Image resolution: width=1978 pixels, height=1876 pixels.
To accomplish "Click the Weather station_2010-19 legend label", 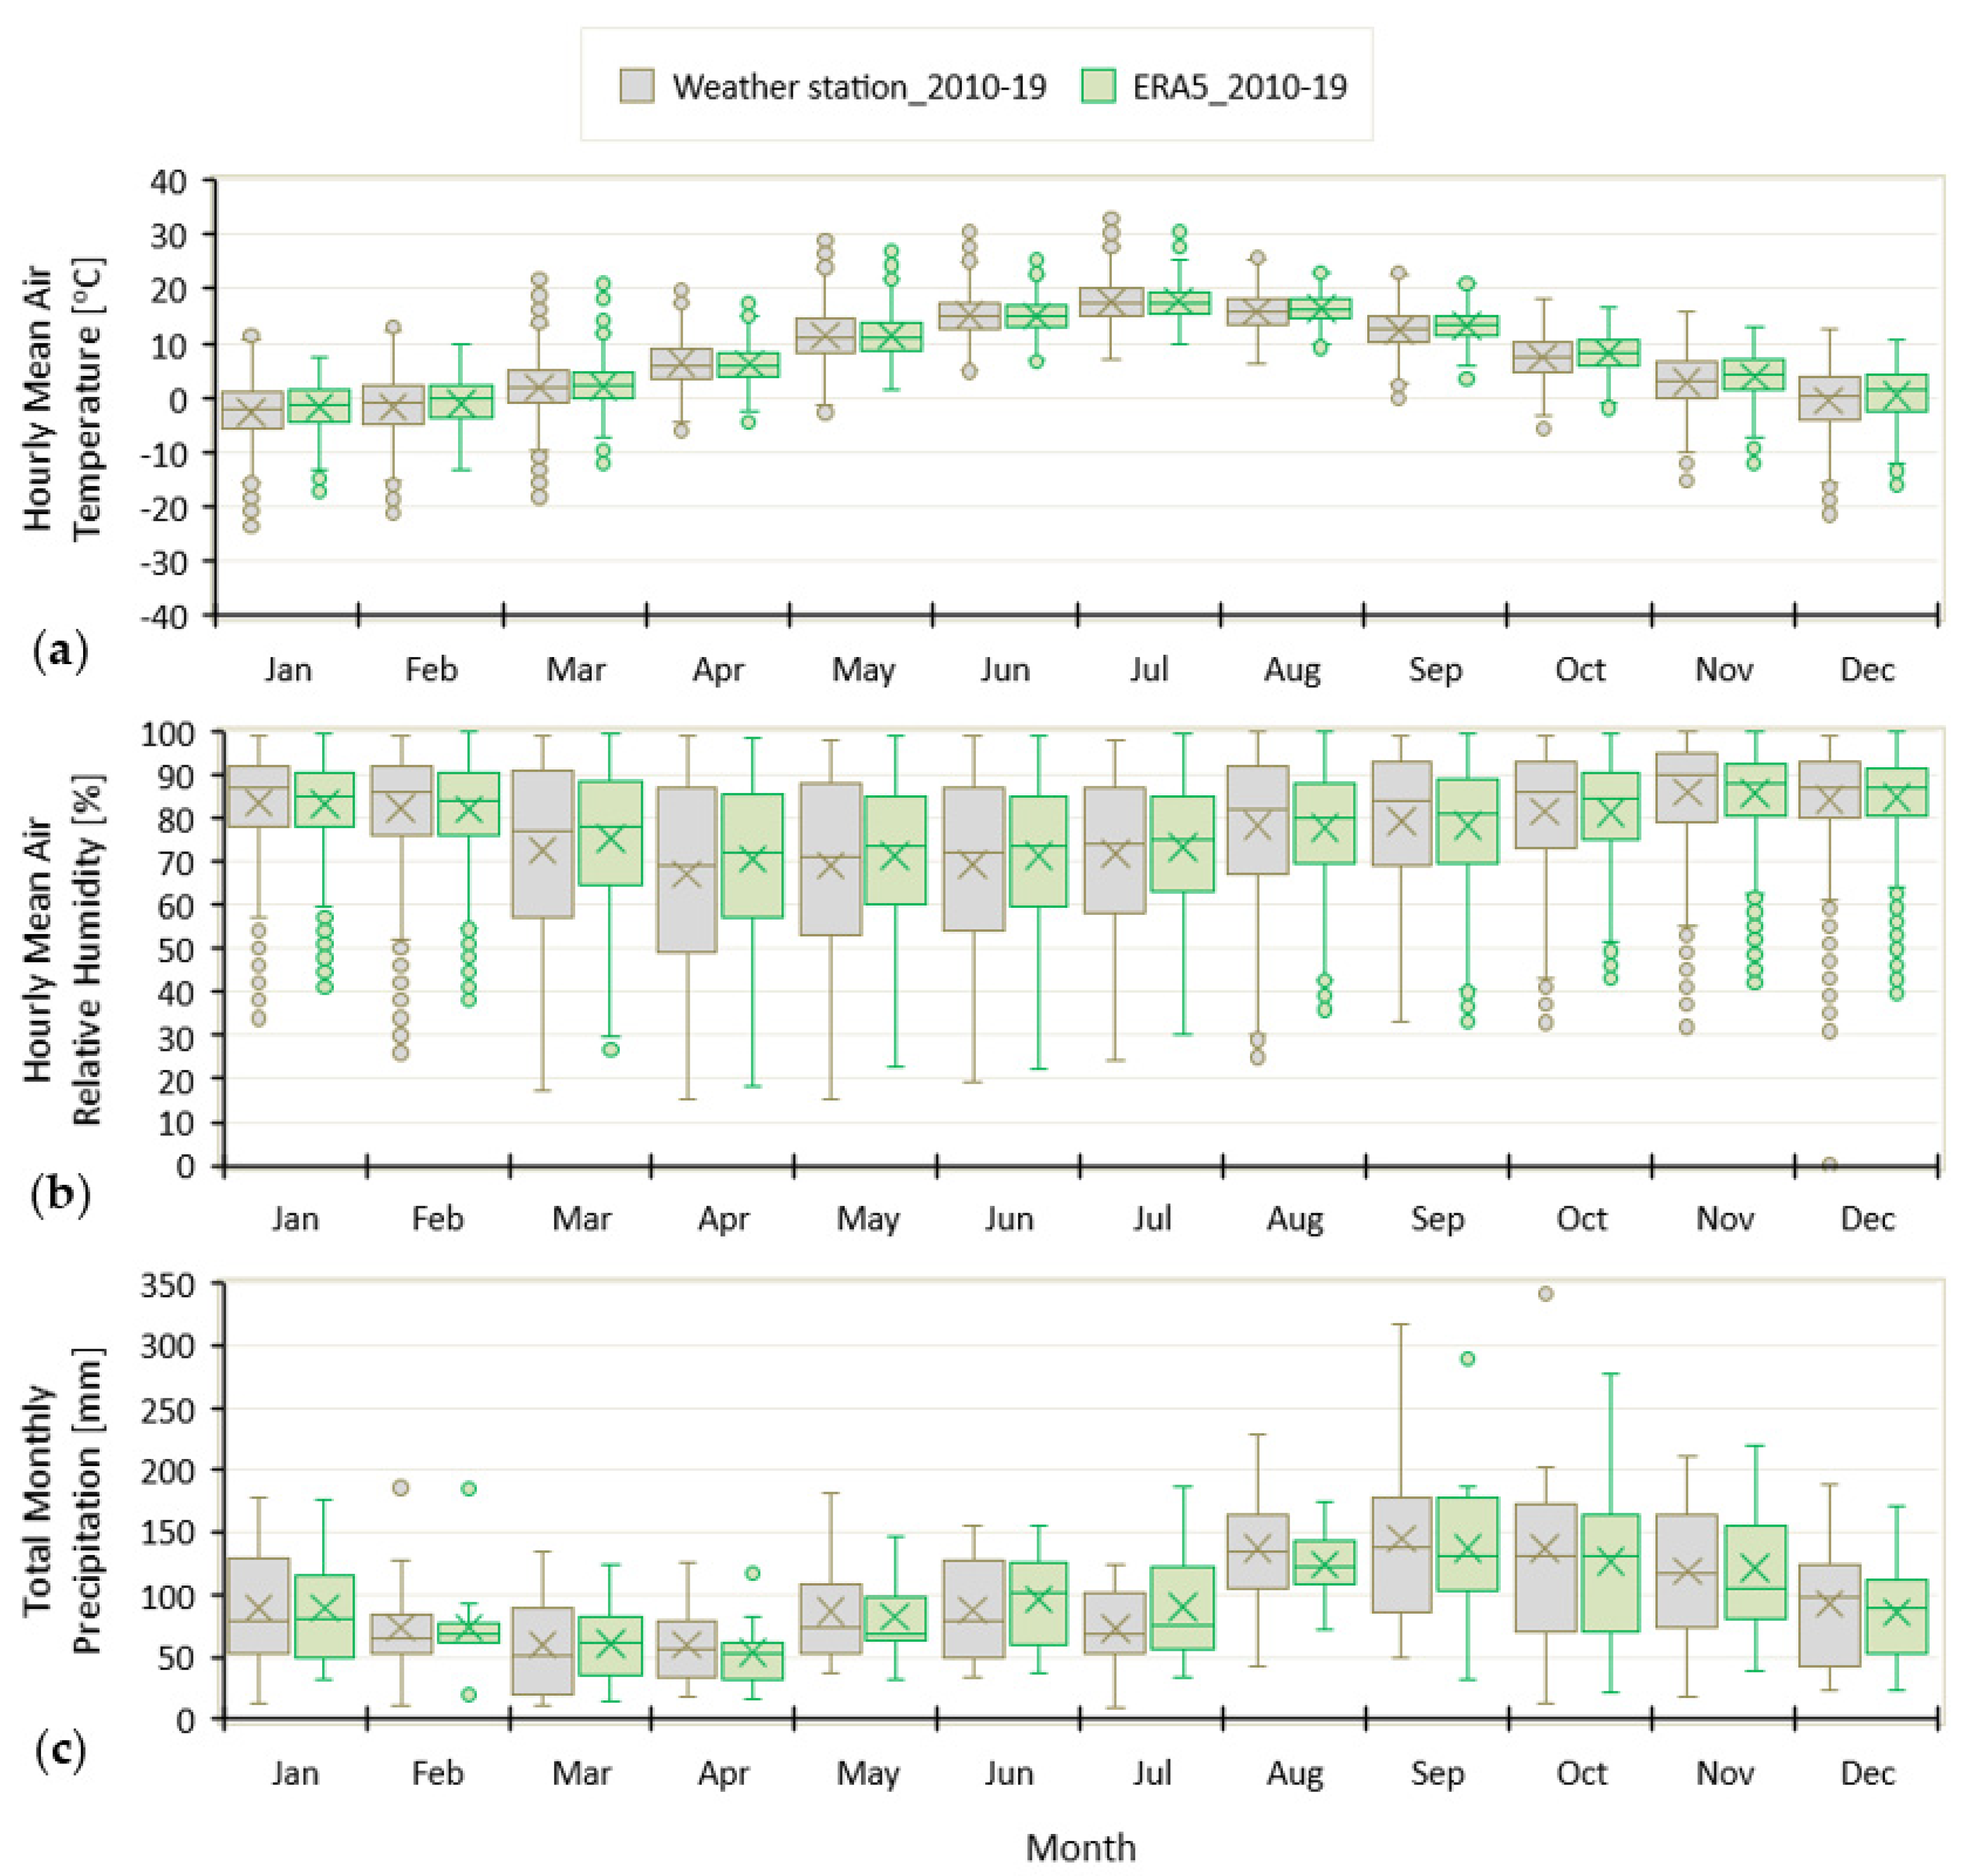I will pos(859,87).
